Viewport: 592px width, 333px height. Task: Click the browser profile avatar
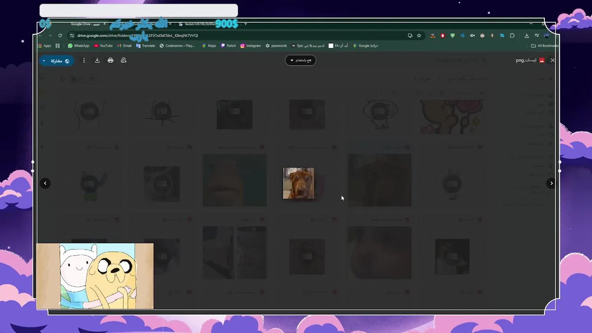(547, 36)
